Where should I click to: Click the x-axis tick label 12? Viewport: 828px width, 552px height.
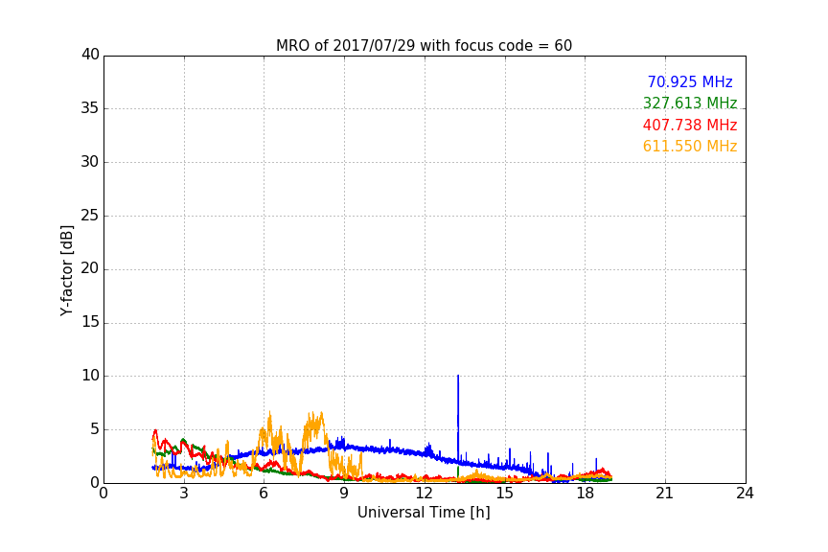point(425,494)
